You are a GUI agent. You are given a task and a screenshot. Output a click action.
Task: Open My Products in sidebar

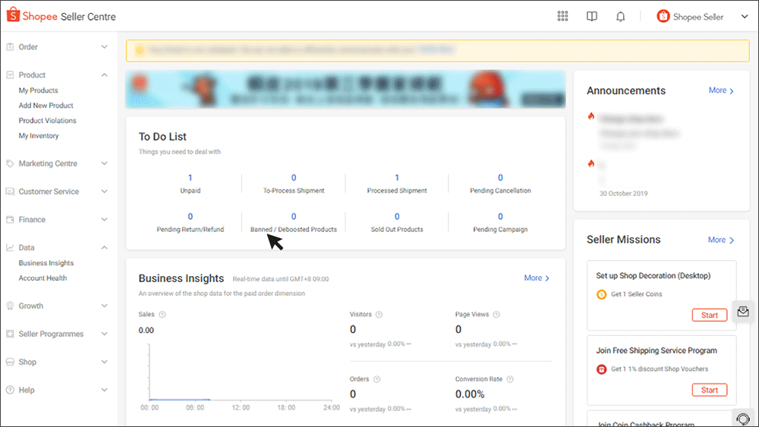click(38, 90)
